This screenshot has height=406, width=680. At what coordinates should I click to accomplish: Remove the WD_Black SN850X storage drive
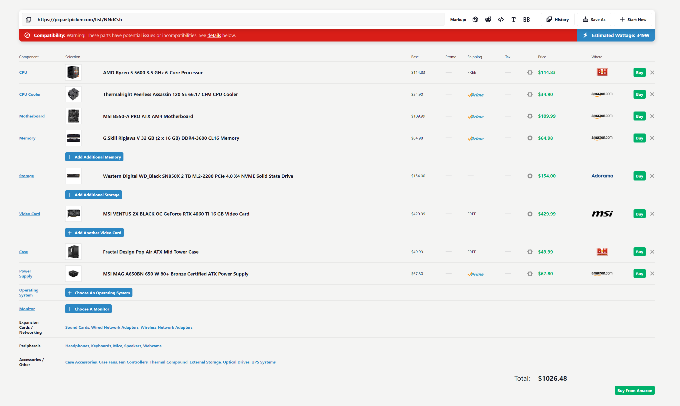(x=652, y=176)
